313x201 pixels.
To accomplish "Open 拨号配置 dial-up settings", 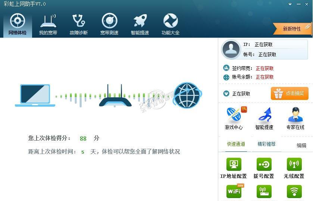I will coord(264,168).
